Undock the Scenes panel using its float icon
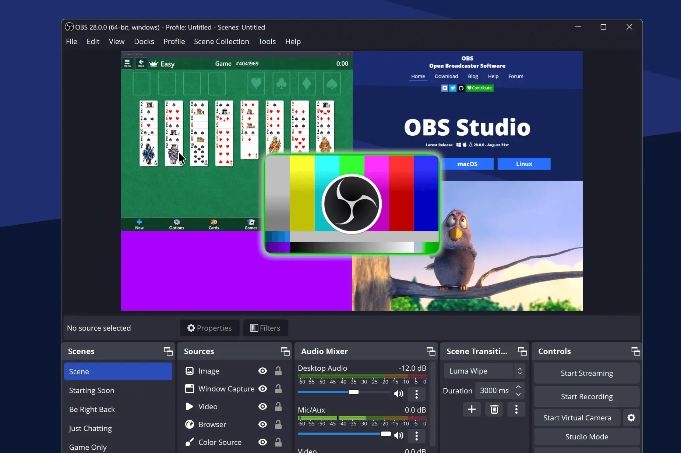 (x=168, y=351)
